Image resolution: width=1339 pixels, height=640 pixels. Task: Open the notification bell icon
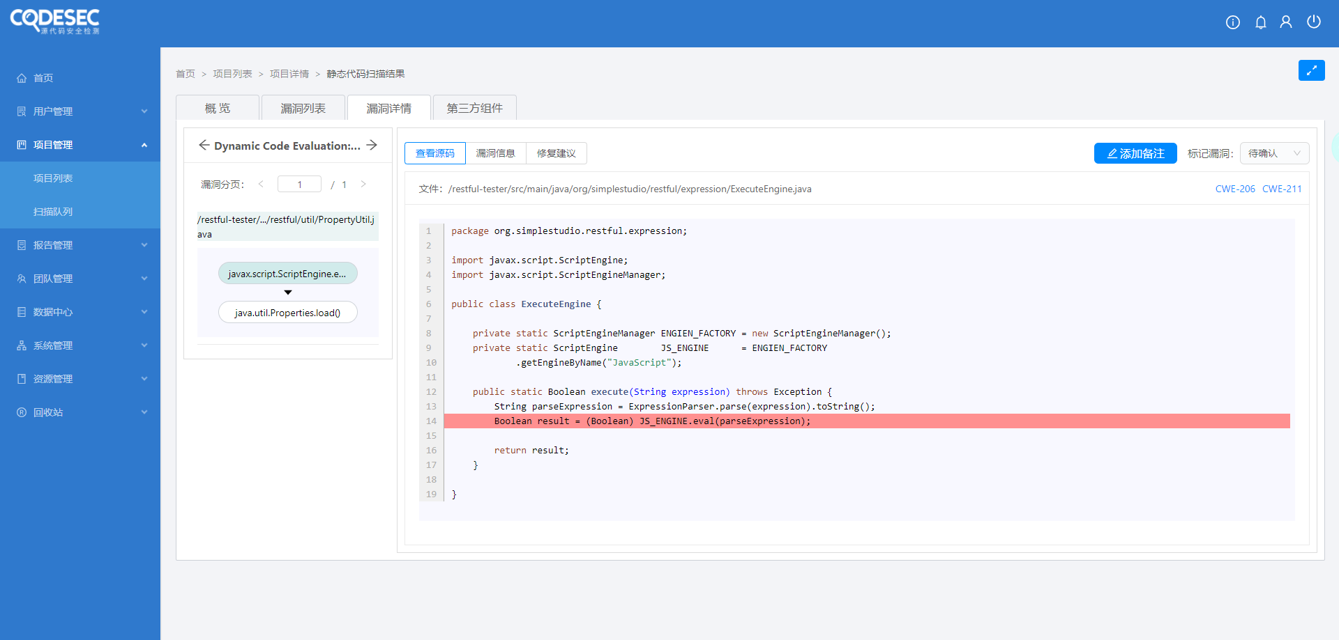pyautogui.click(x=1261, y=22)
